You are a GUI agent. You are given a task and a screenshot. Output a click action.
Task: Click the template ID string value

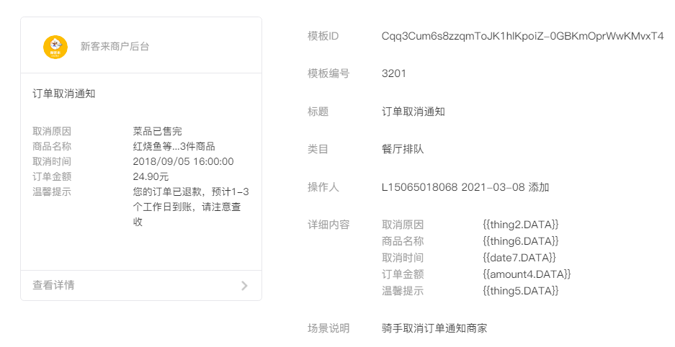tap(522, 36)
